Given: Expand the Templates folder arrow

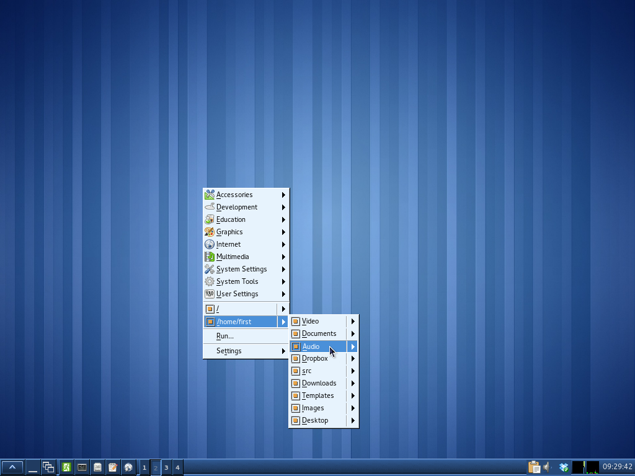Looking at the screenshot, I should 353,395.
